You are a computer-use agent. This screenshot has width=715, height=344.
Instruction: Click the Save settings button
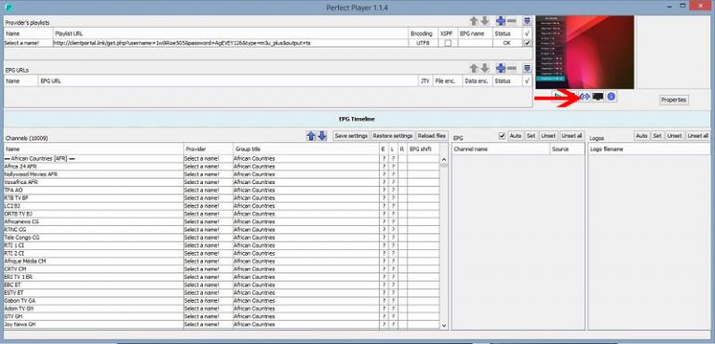point(351,136)
